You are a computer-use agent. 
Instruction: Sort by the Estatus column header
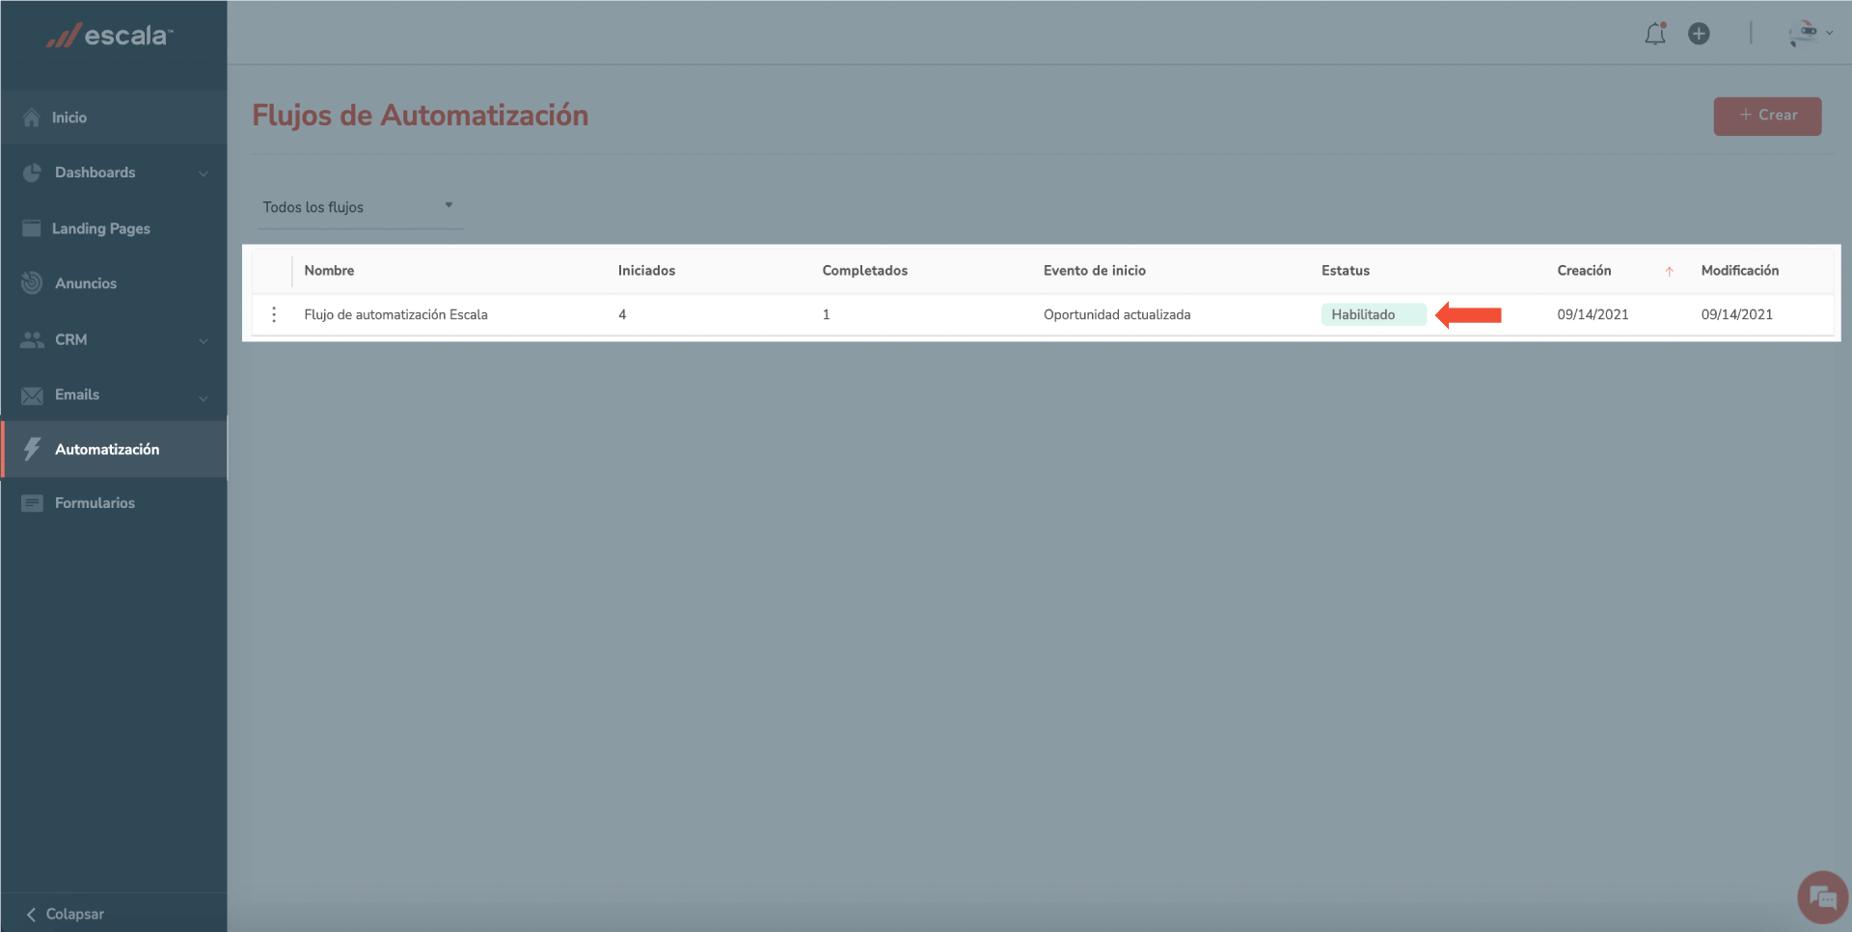1346,271
